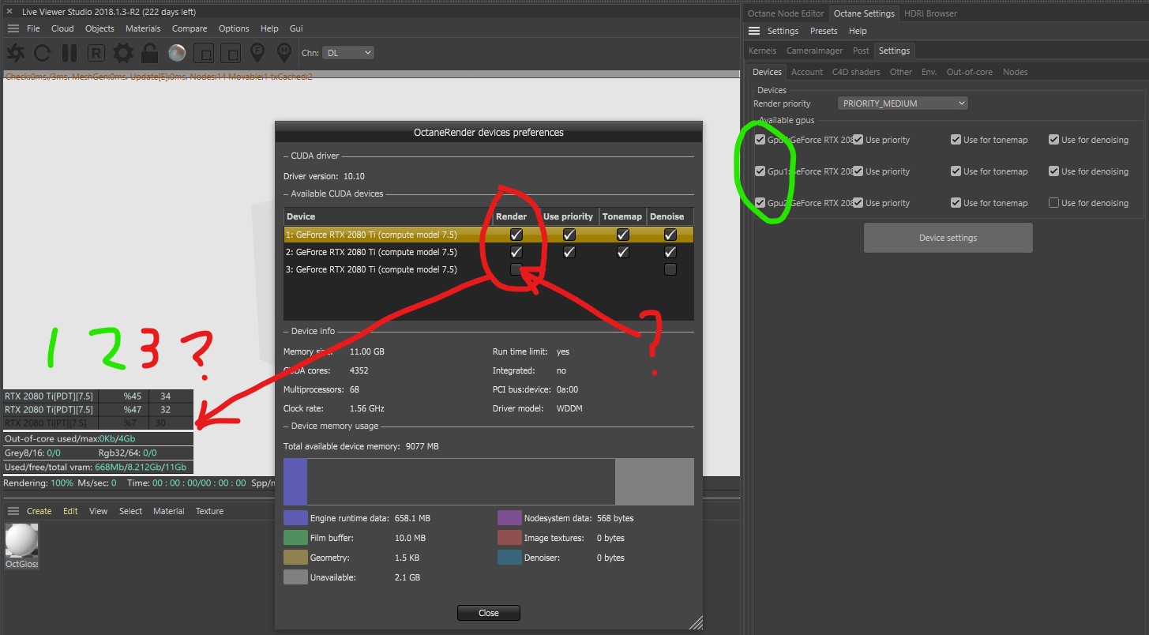The width and height of the screenshot is (1149, 635).
Task: Open the File menu in Live Viewer
Action: tap(33, 28)
